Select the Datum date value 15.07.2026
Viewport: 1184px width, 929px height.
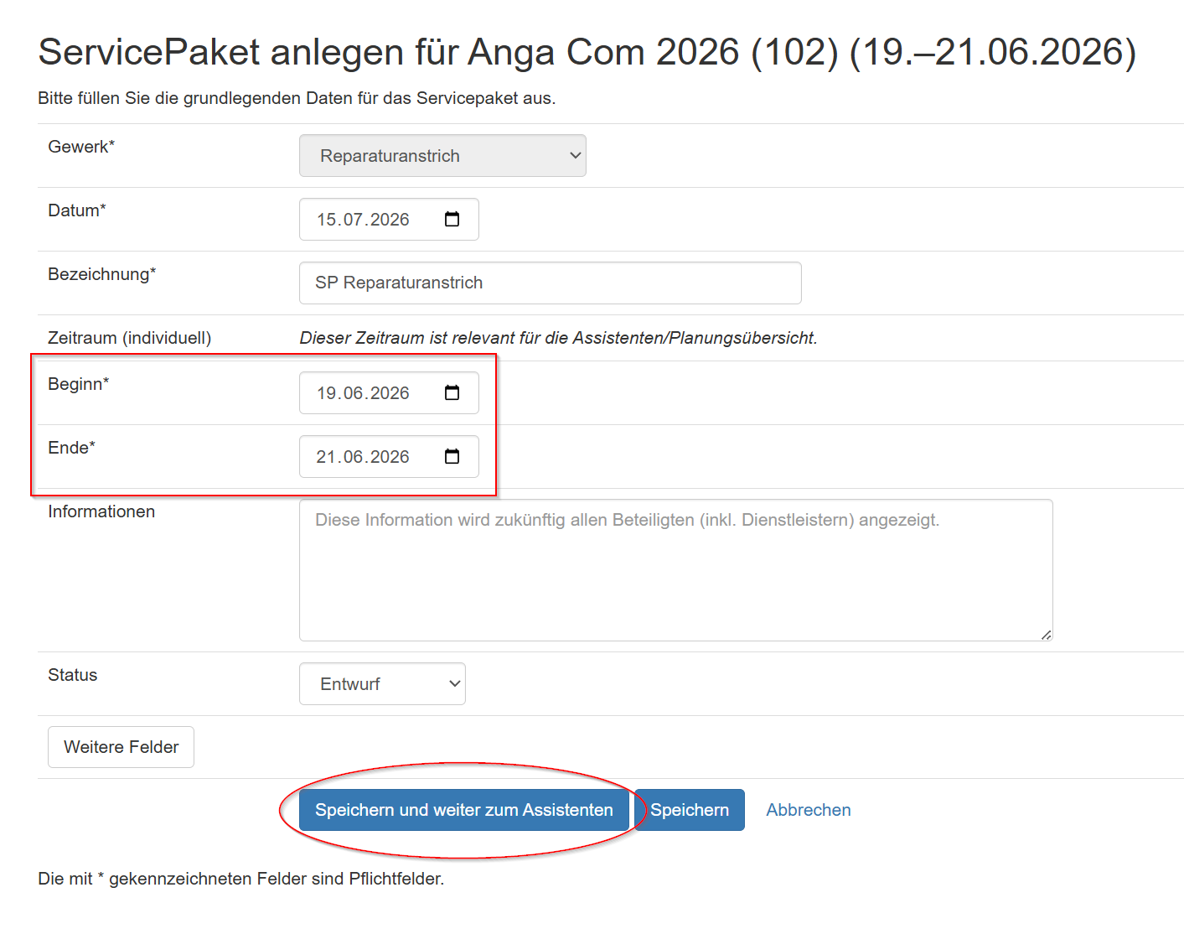(x=363, y=220)
